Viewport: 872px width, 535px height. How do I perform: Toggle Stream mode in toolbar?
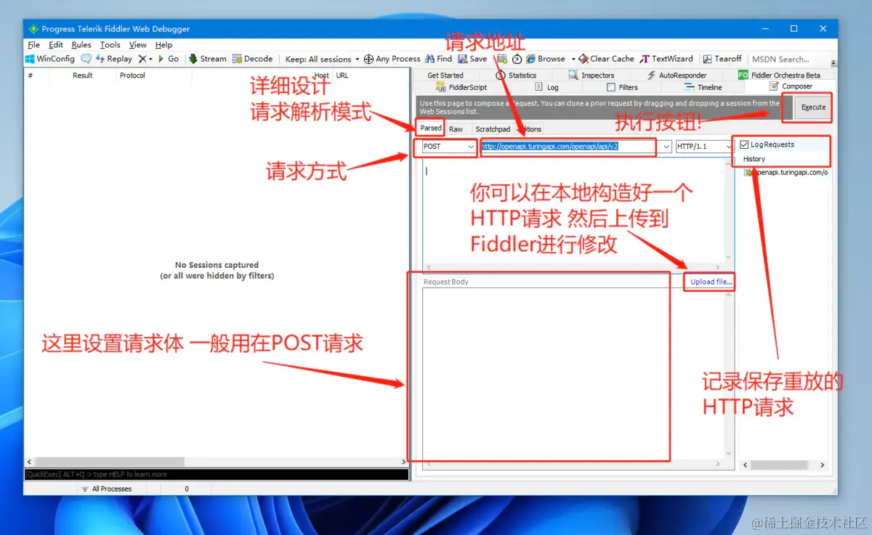208,59
